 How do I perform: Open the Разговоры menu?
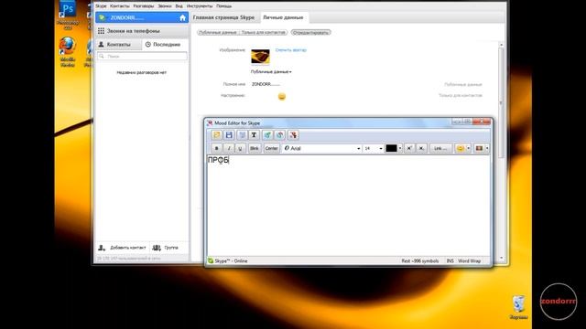(x=144, y=6)
